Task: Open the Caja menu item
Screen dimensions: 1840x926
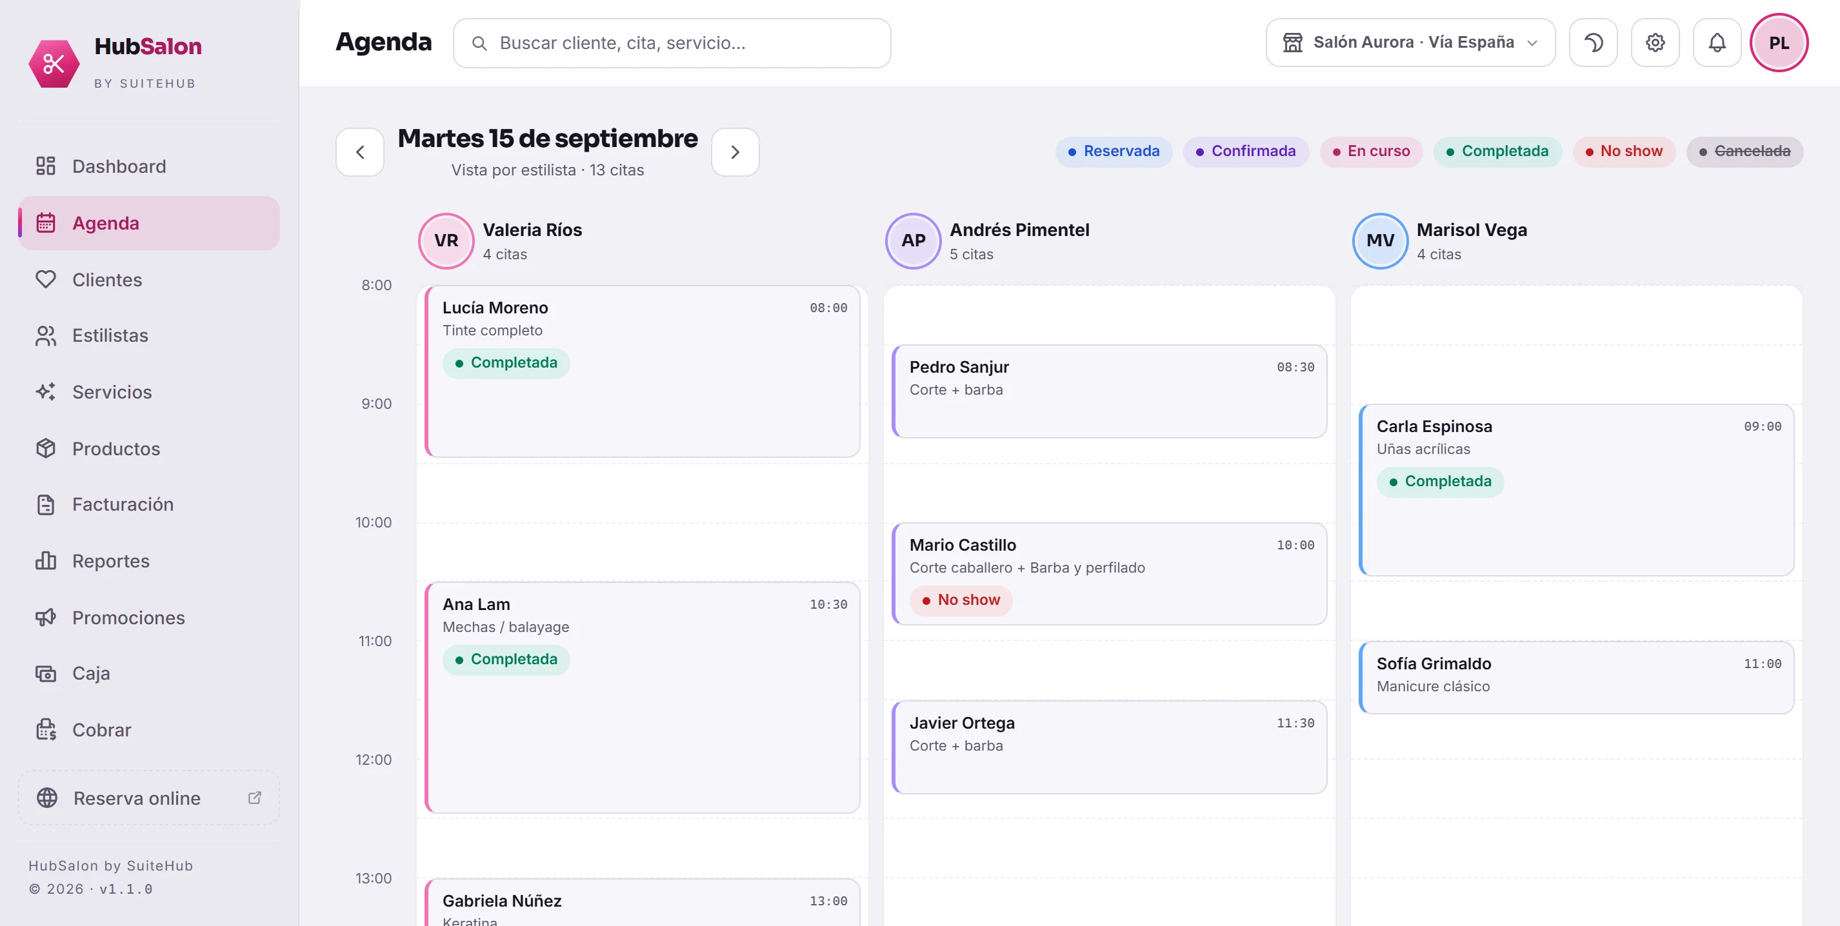Action: point(148,673)
